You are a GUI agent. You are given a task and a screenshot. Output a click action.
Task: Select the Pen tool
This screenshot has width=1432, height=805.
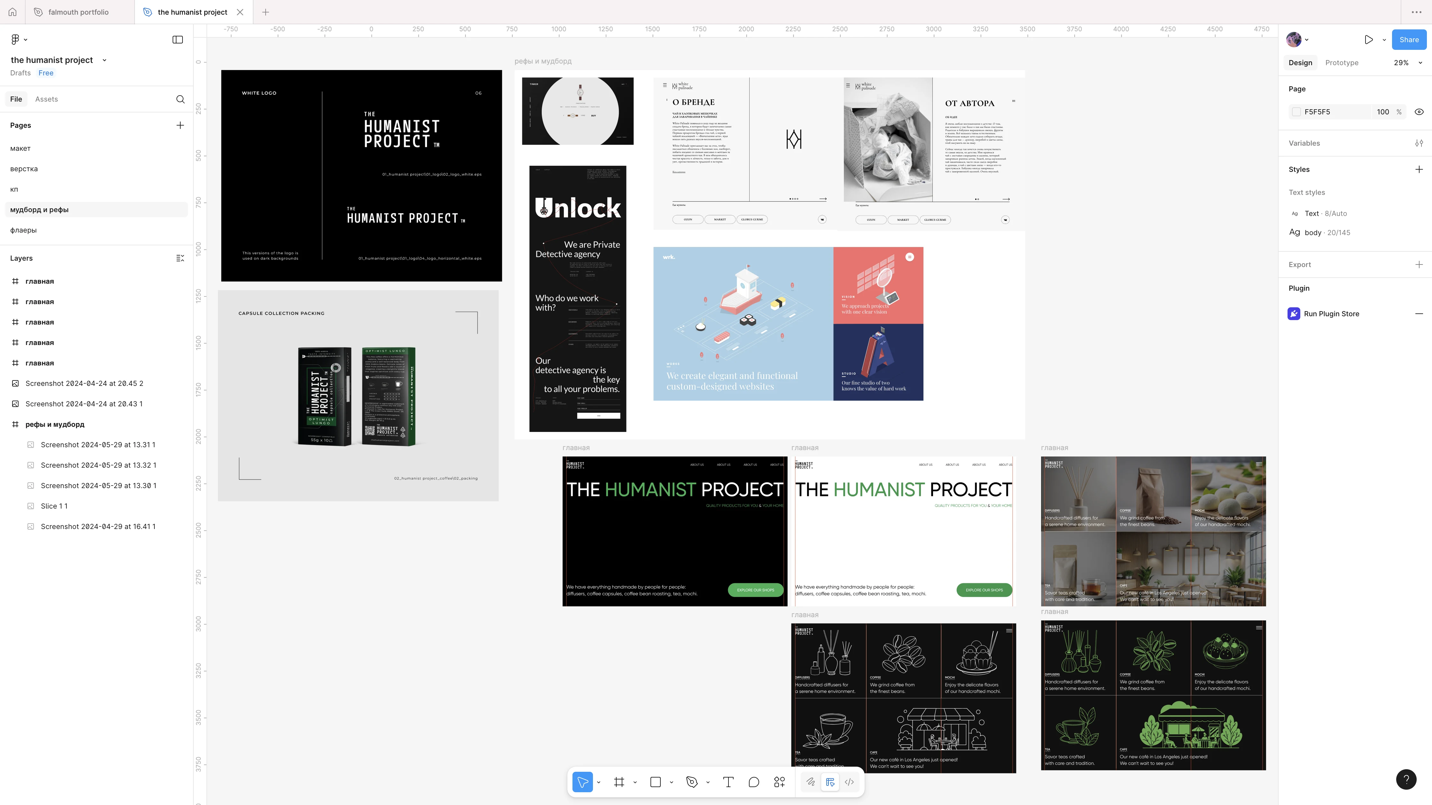coord(691,782)
